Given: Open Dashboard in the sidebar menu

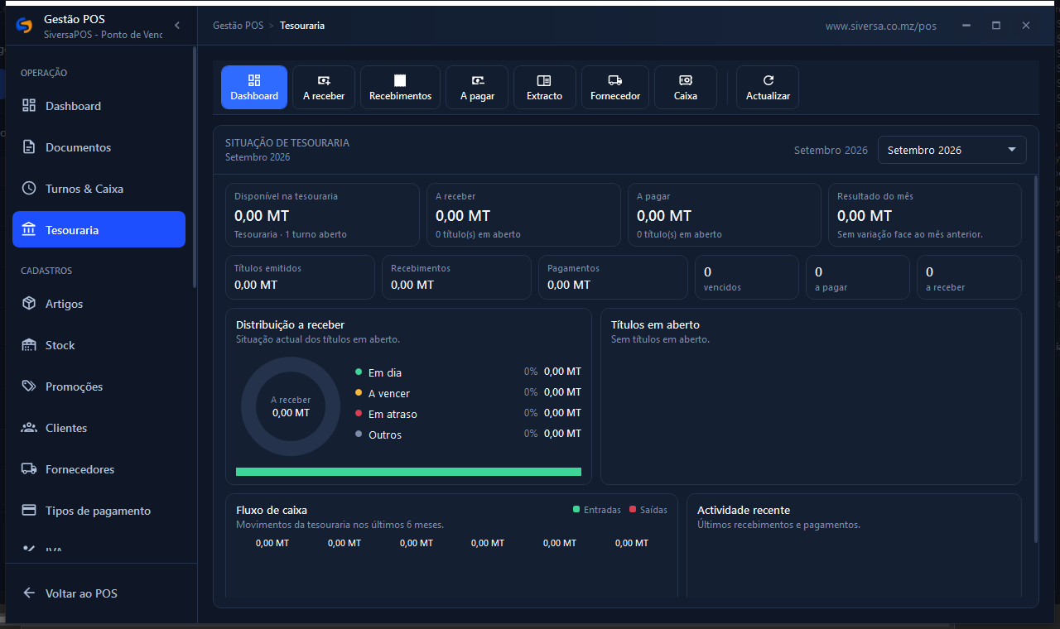Looking at the screenshot, I should 99,106.
